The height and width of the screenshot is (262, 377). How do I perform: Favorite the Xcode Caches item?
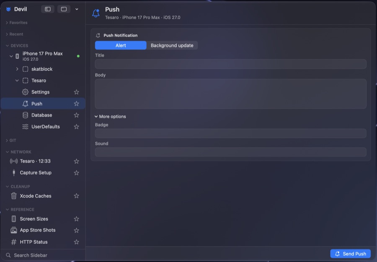(77, 196)
